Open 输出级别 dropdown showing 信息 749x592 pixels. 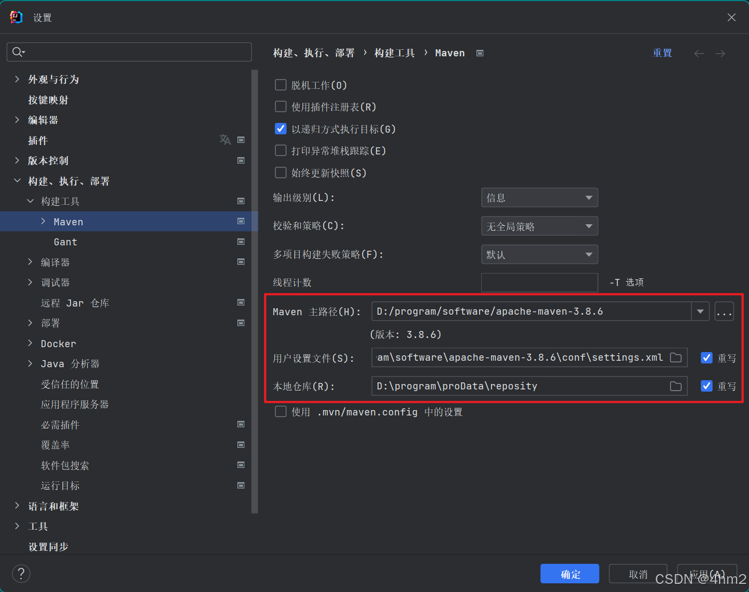point(540,198)
